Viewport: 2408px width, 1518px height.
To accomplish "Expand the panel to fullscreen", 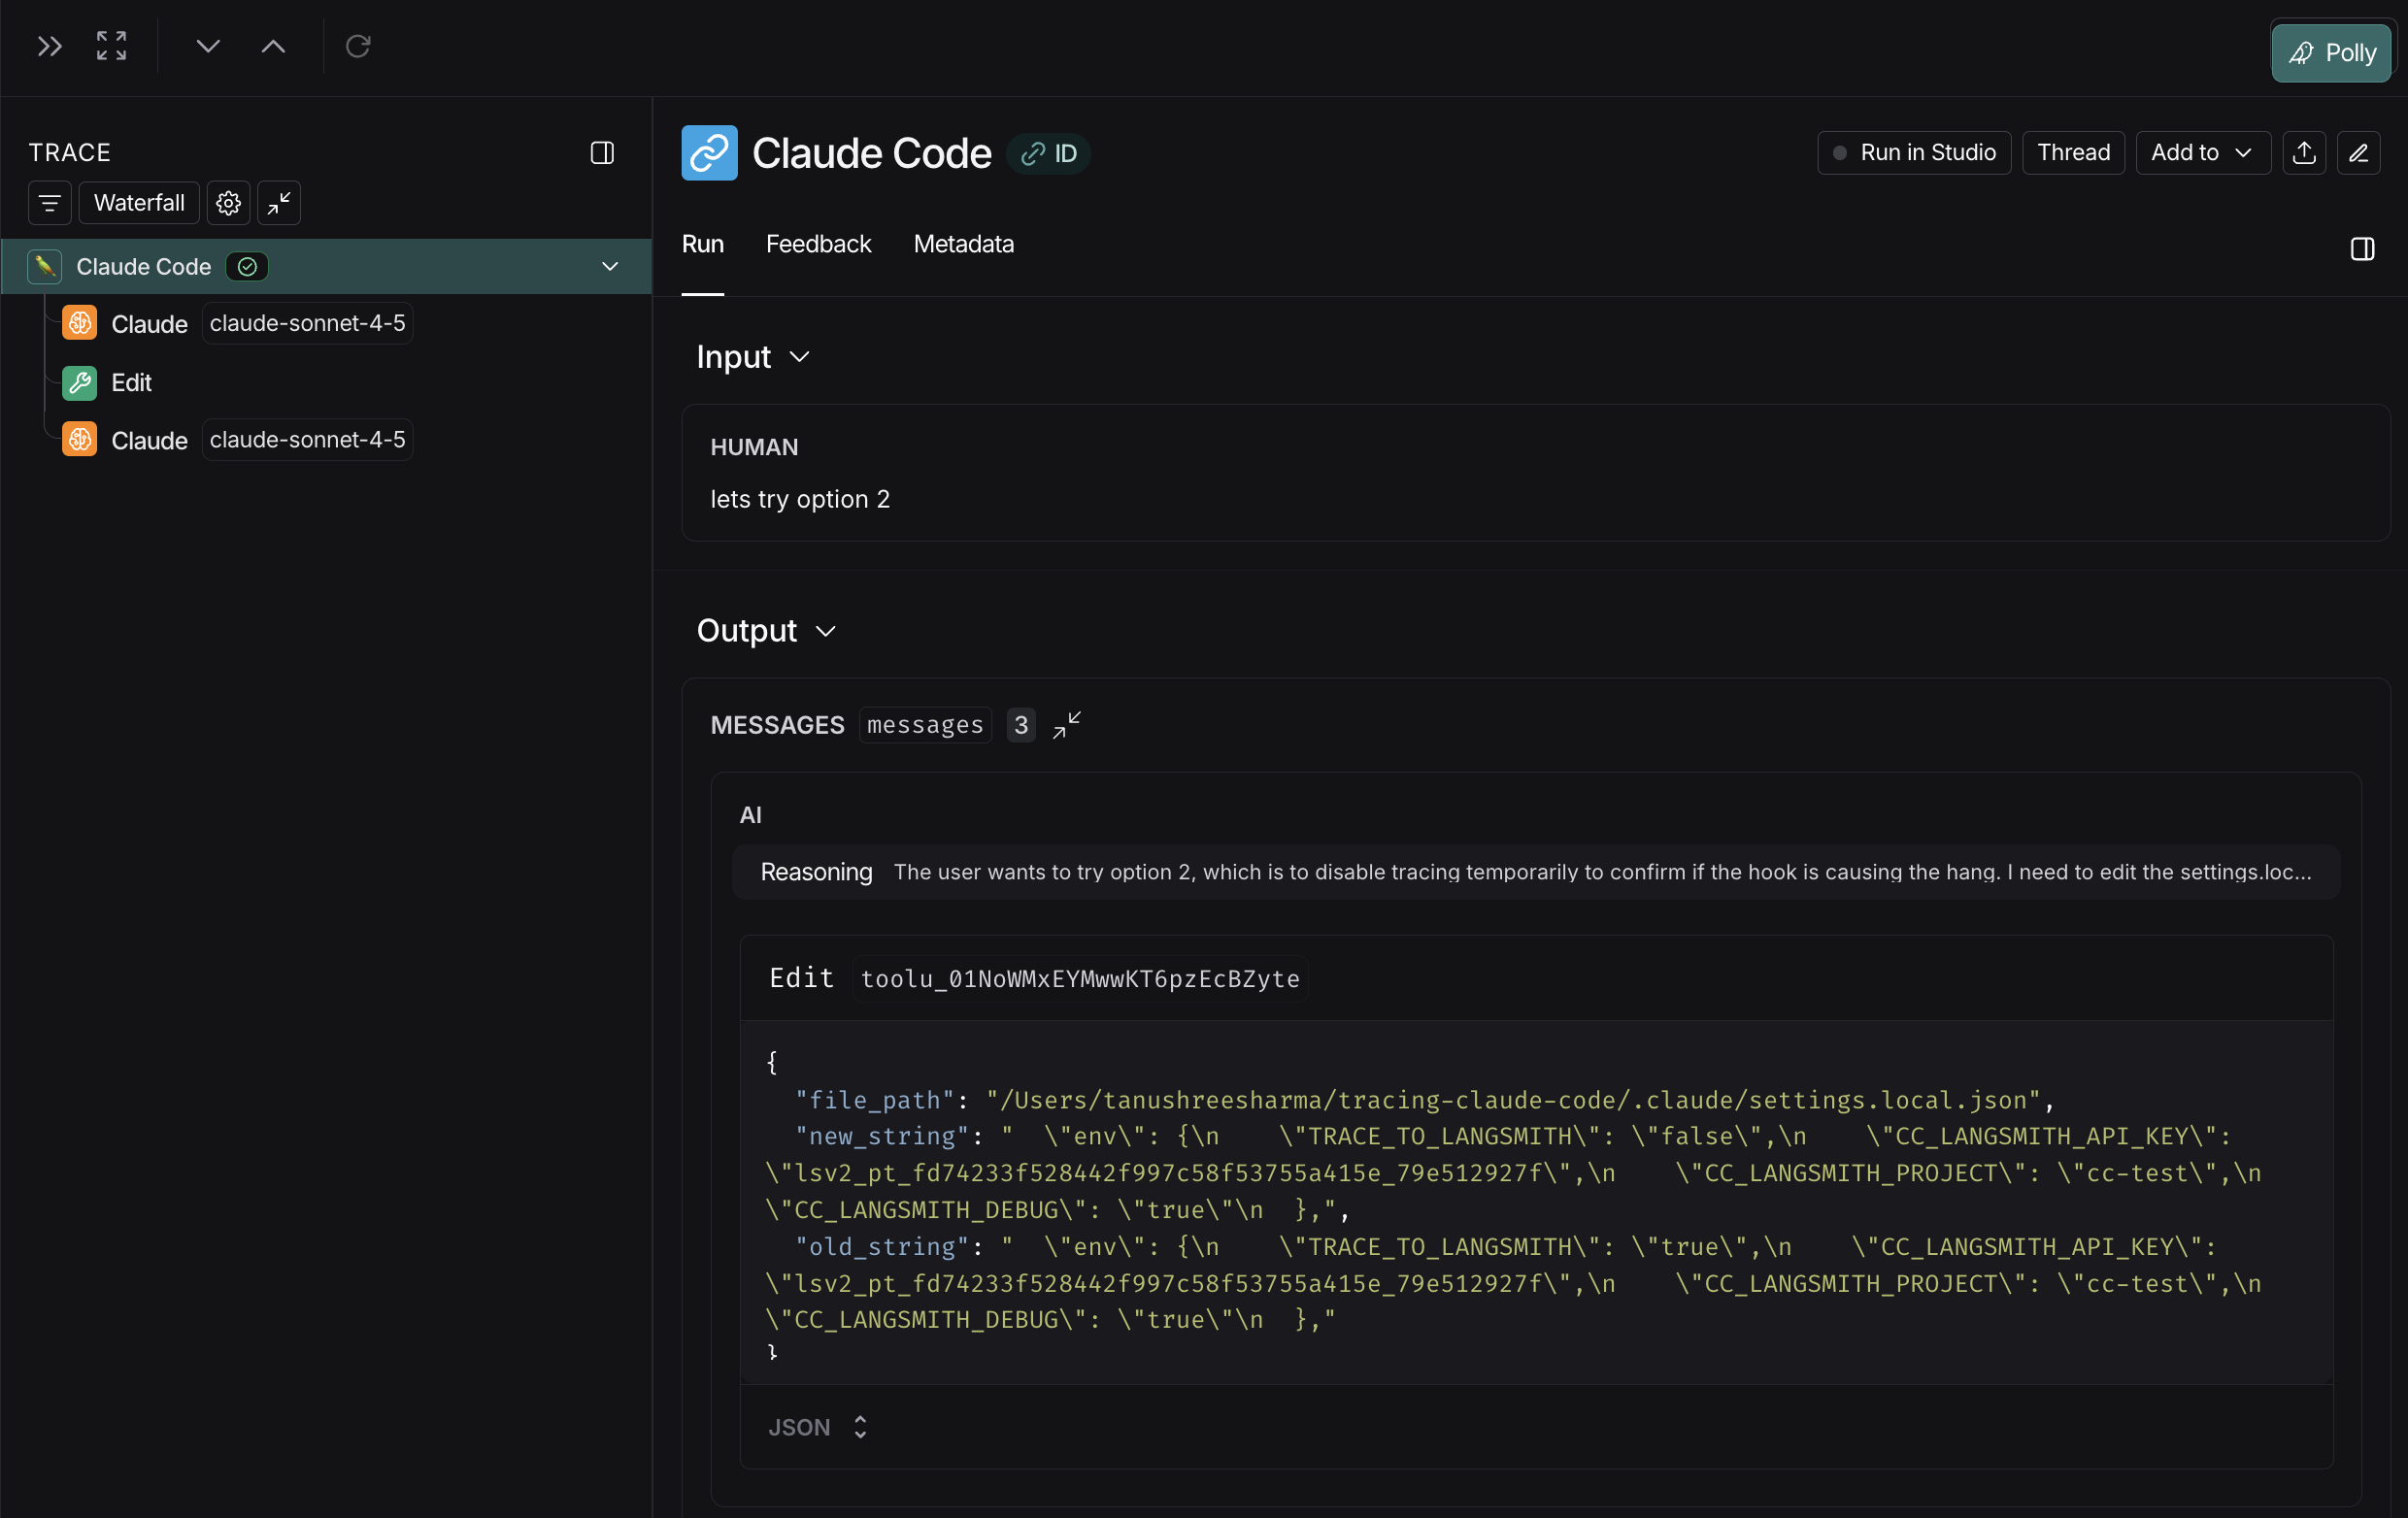I will [110, 46].
